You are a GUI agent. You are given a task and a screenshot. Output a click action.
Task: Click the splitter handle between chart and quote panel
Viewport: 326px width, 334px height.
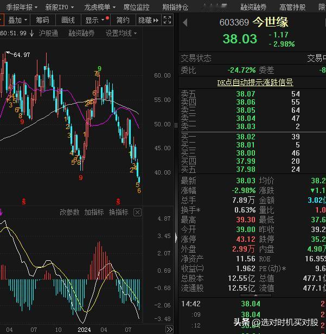[x=176, y=125]
